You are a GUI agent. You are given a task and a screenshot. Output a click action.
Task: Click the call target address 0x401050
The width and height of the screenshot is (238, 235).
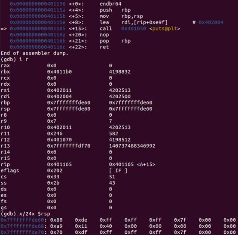134,29
